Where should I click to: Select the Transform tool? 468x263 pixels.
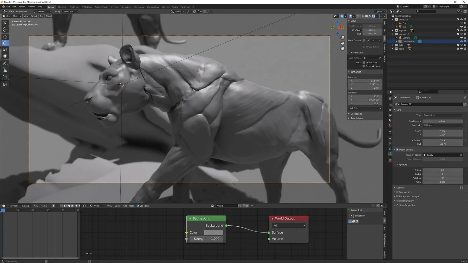click(x=5, y=56)
